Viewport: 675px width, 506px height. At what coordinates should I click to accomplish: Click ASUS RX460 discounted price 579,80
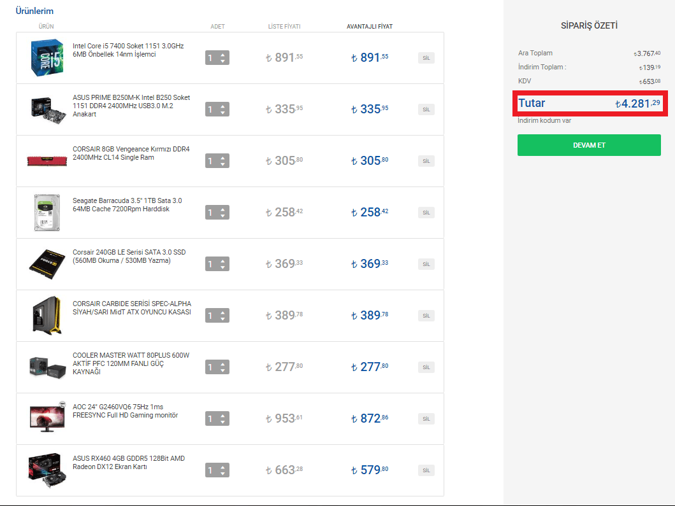[369, 470]
